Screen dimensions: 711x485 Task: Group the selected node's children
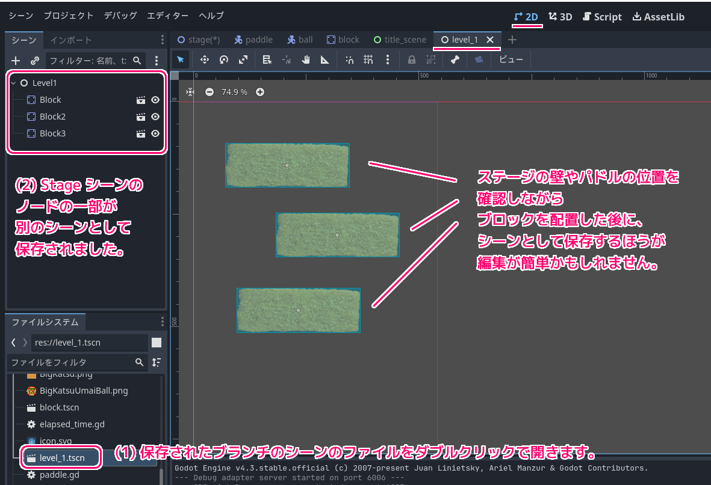431,59
